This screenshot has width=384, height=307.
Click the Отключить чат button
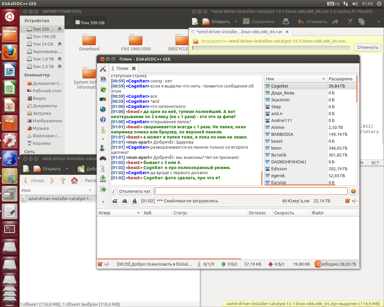click(x=135, y=191)
